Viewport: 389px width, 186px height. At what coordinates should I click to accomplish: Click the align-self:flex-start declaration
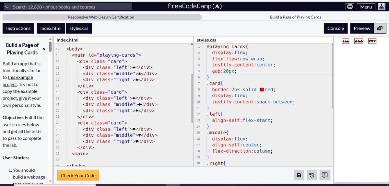242,120
